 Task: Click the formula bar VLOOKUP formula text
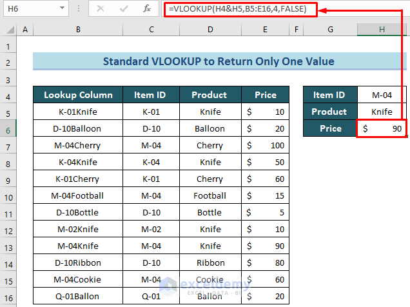(237, 9)
